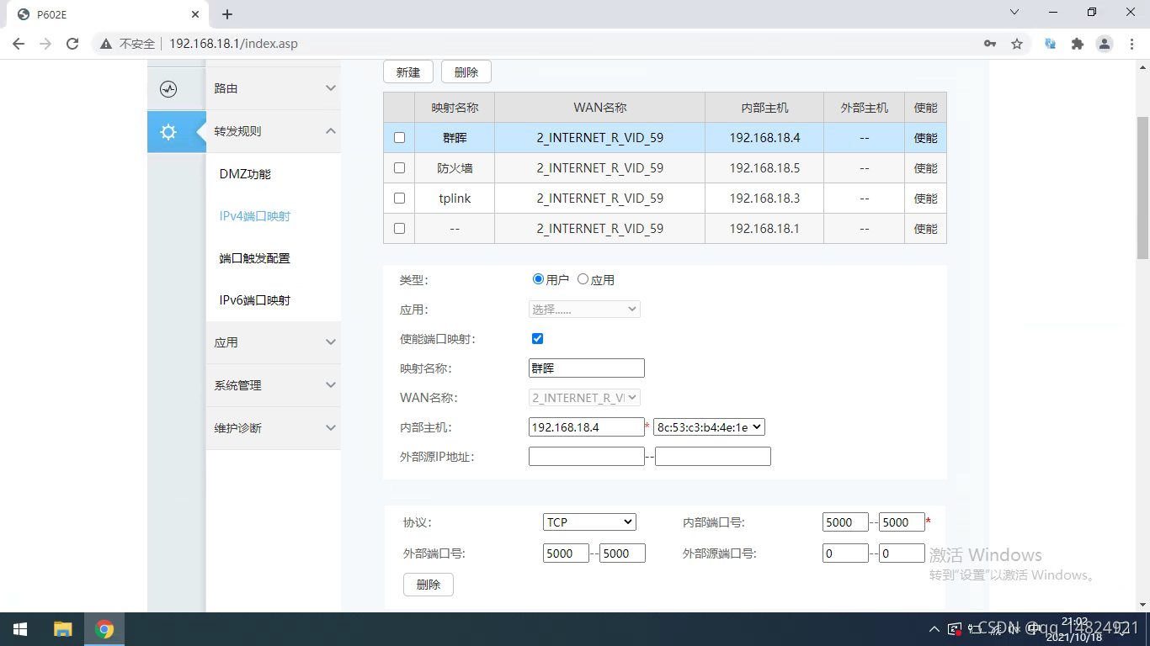Click 使能 in the 群晖 row
The image size is (1150, 646).
926,138
